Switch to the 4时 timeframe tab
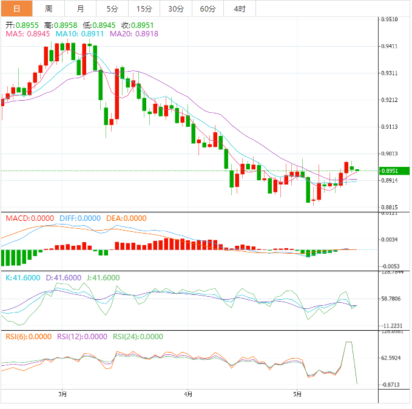This screenshot has height=409, width=412. tap(240, 8)
